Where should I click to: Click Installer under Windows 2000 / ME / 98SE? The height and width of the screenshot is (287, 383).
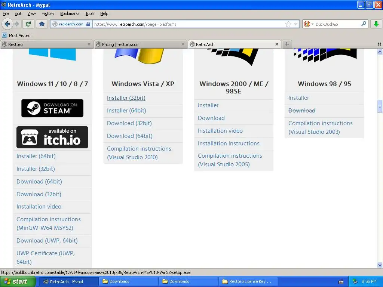pos(208,105)
